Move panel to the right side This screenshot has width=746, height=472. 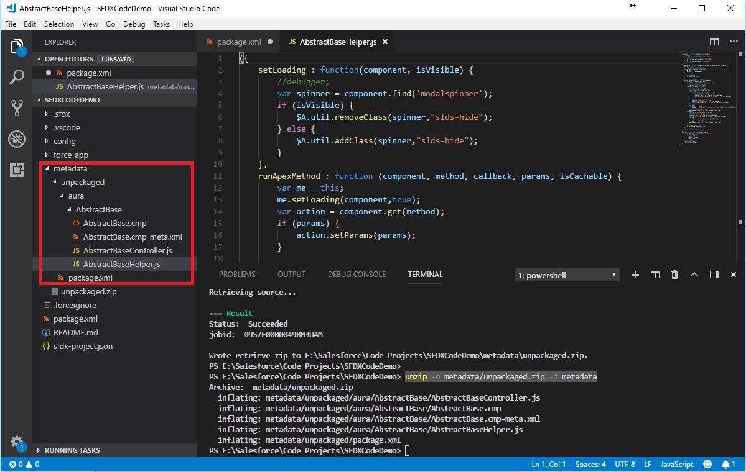(x=714, y=275)
